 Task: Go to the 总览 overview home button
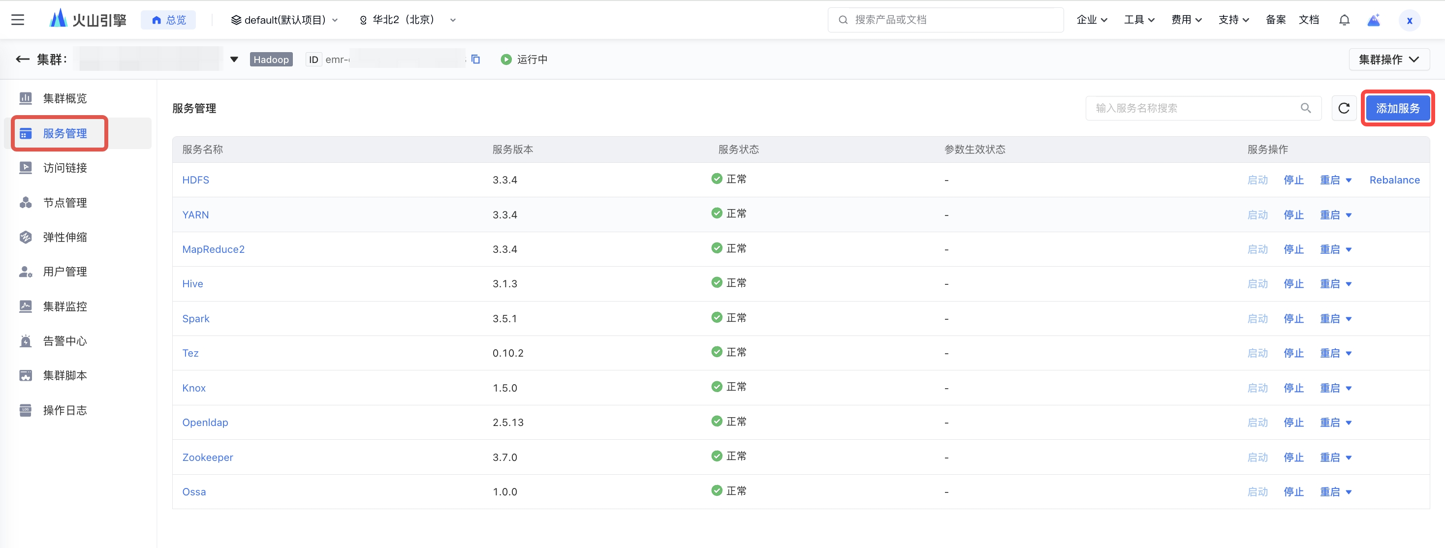pos(168,20)
